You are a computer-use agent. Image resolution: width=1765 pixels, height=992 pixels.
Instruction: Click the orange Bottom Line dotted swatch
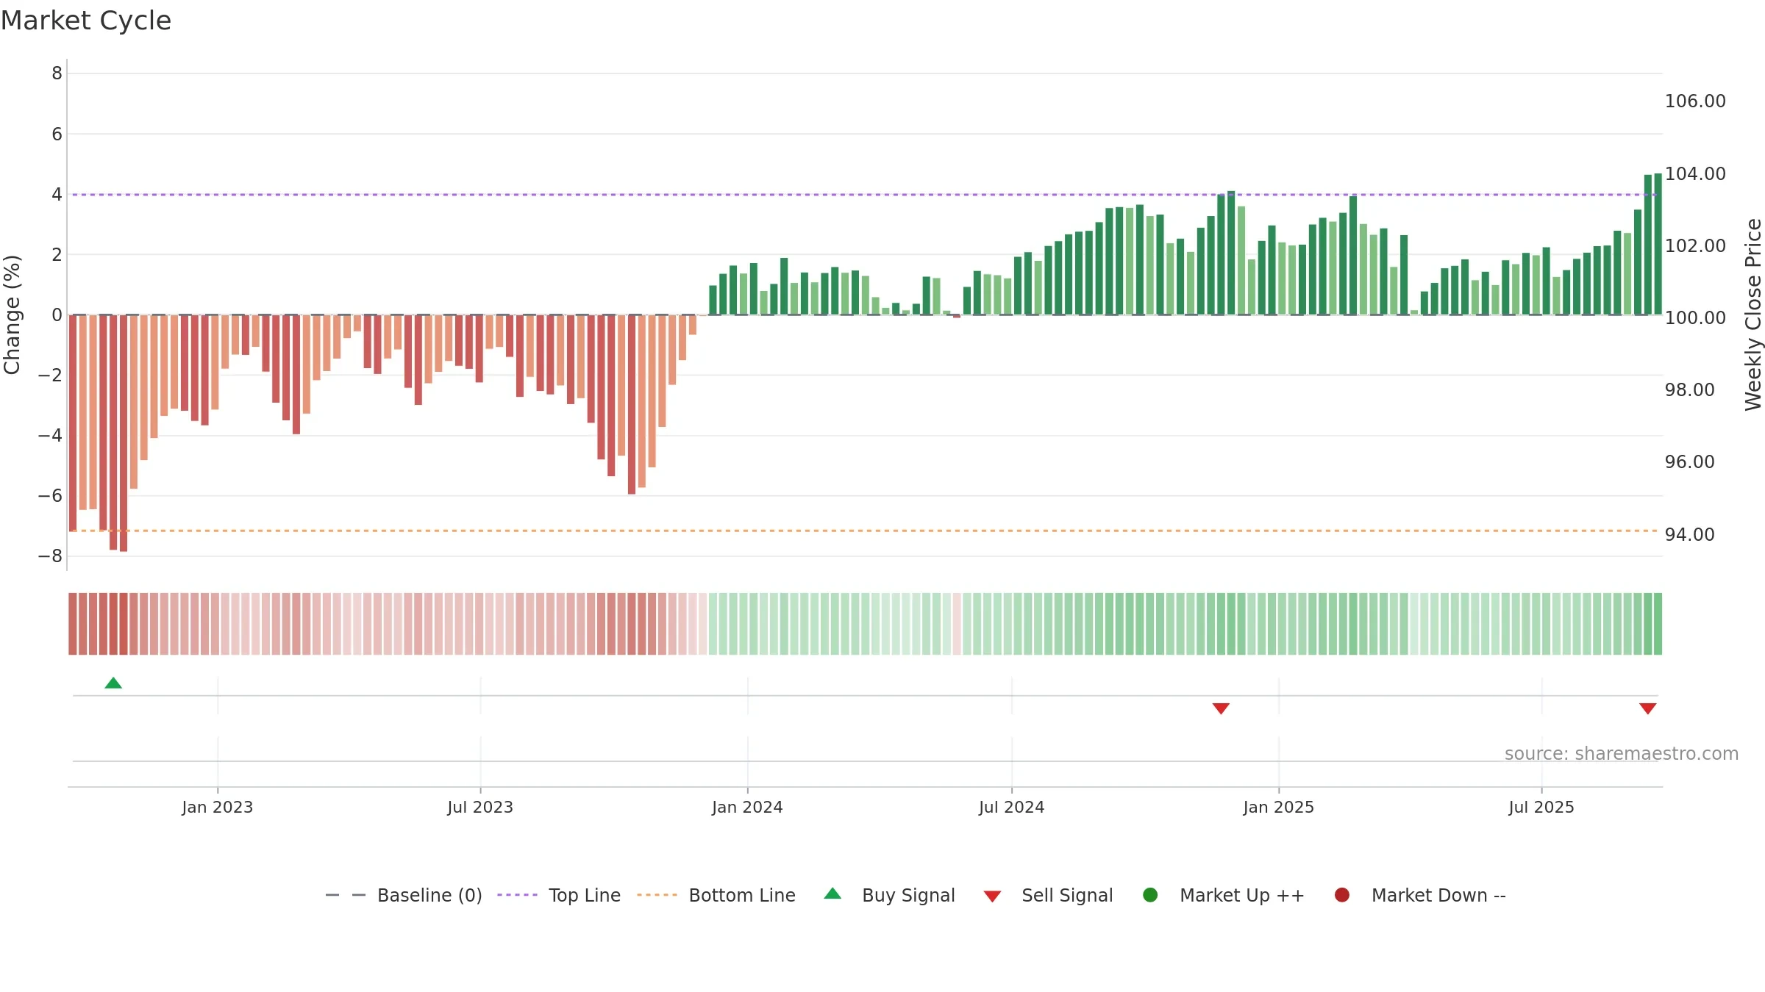click(x=657, y=895)
